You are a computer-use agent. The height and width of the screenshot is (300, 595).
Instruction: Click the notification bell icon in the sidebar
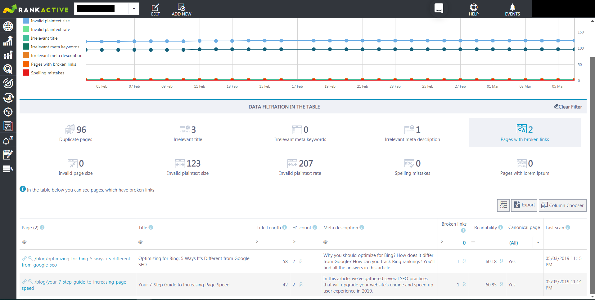(8, 140)
